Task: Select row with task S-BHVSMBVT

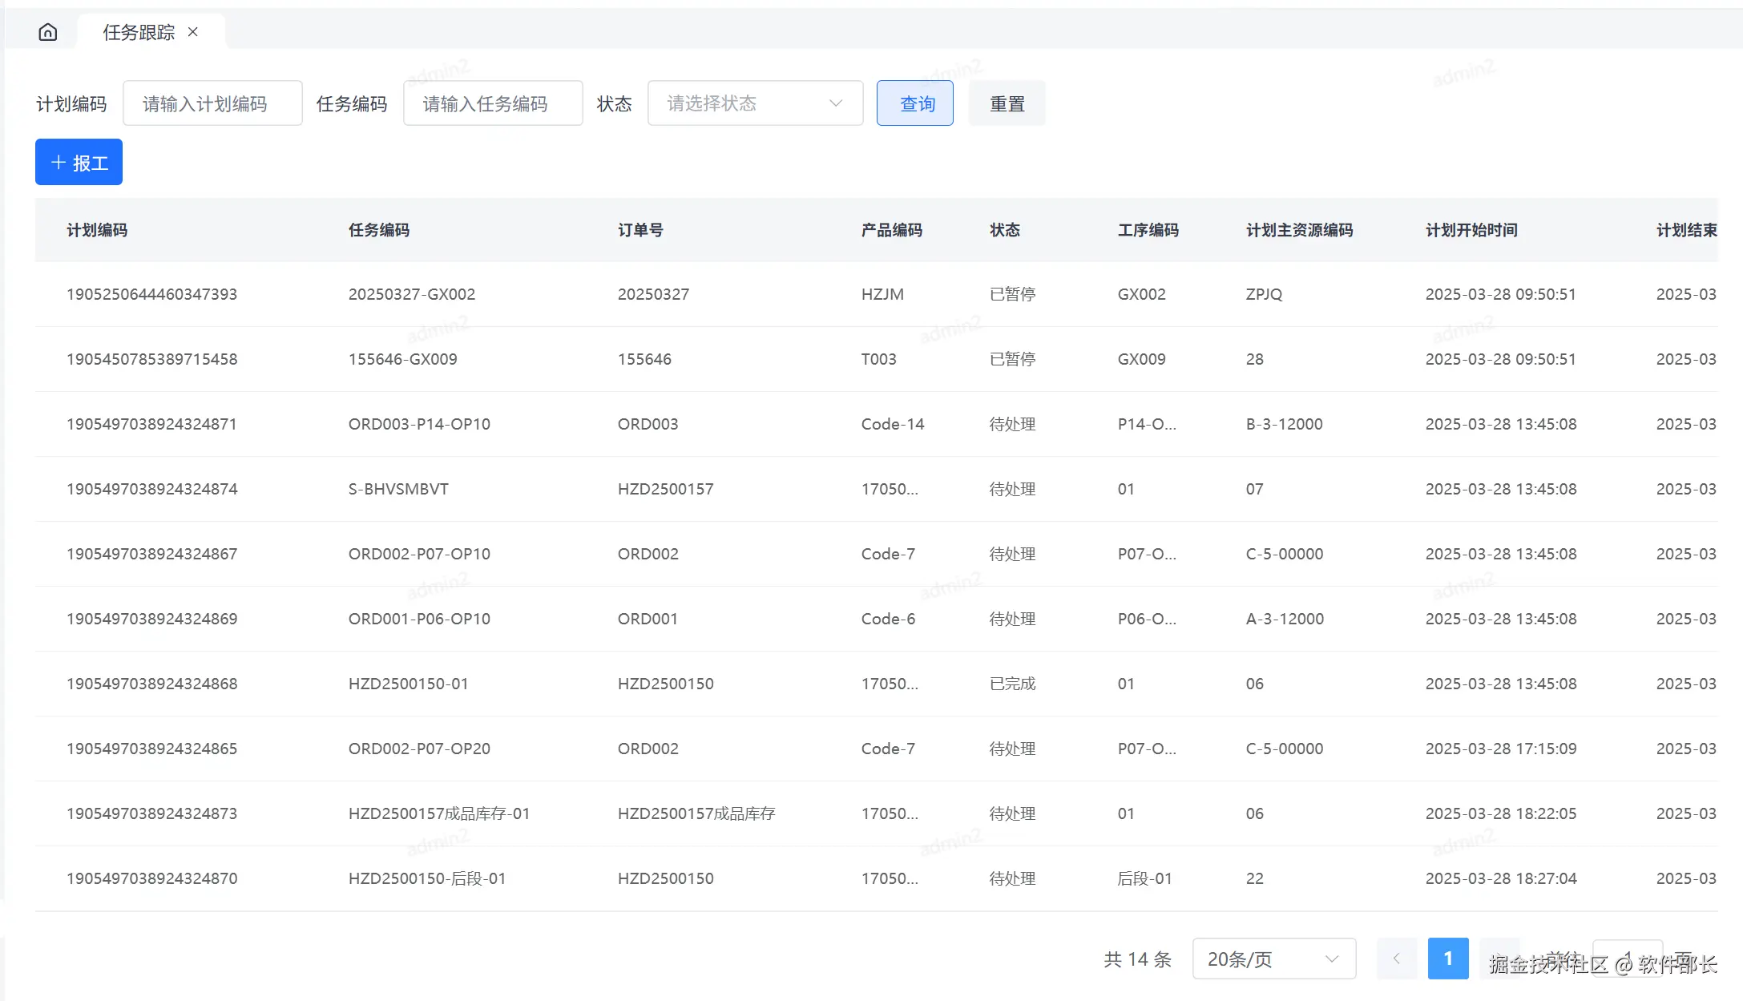Action: (398, 489)
